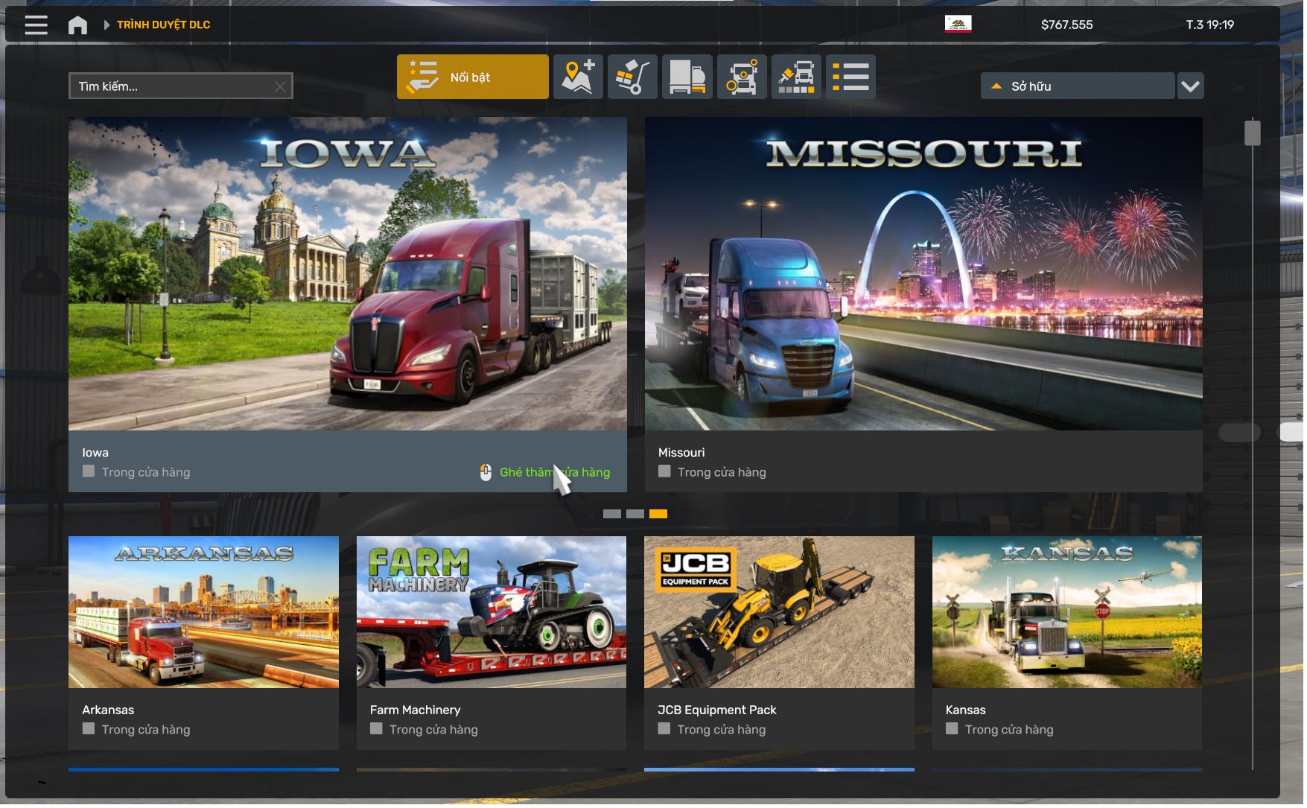Focus the Tìm kiếm search field
1307x808 pixels.
(180, 86)
